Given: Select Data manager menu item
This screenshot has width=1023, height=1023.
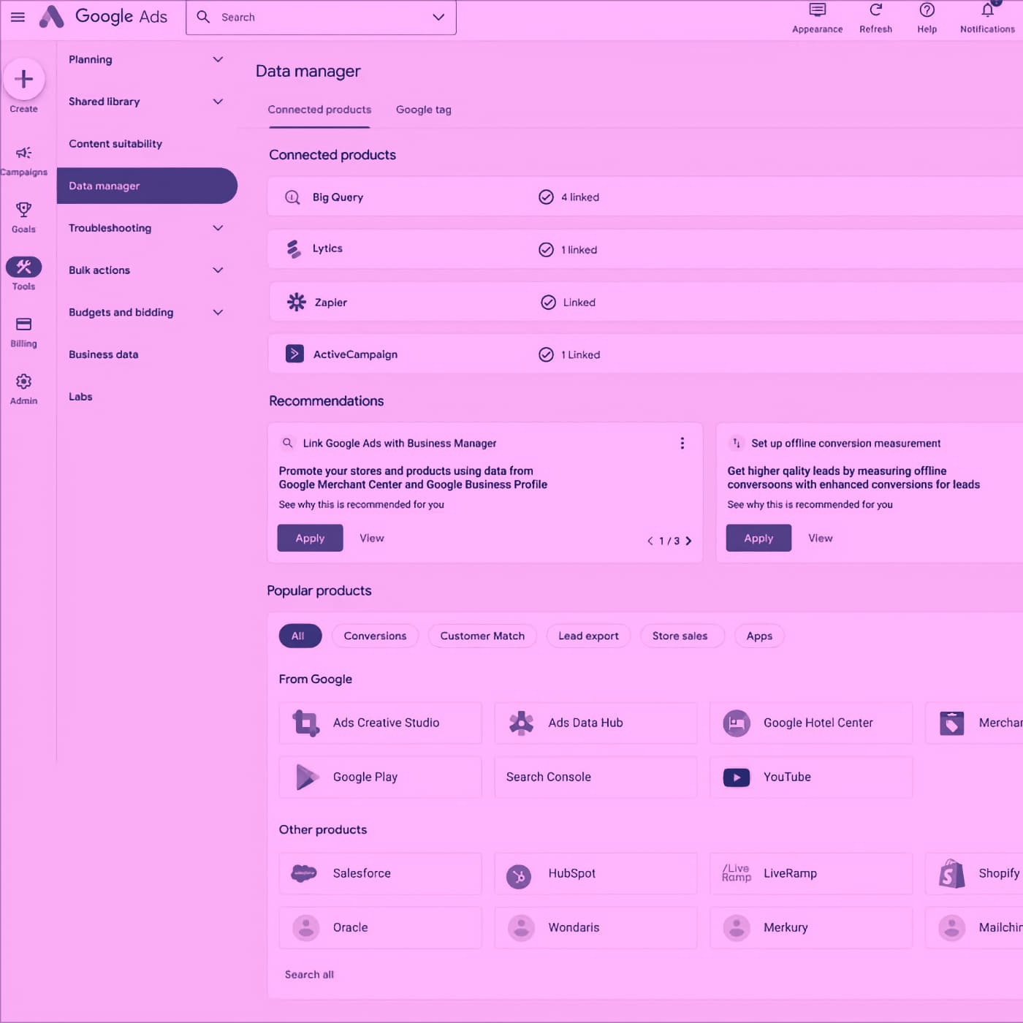Looking at the screenshot, I should tap(147, 186).
